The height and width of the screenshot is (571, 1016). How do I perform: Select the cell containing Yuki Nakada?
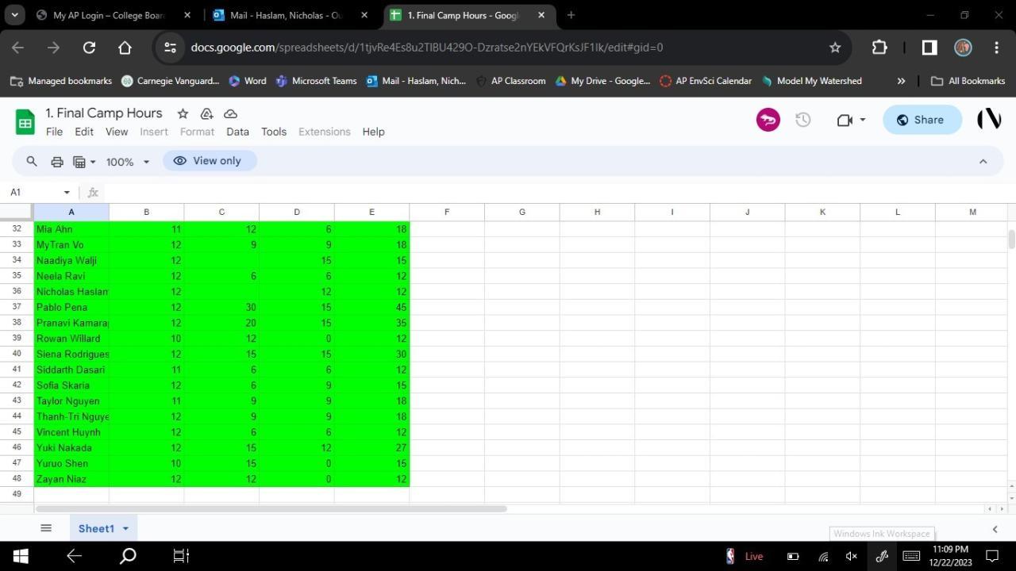(x=71, y=447)
